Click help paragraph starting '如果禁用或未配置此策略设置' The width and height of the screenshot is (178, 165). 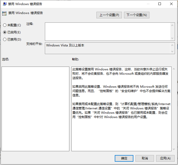121,110
